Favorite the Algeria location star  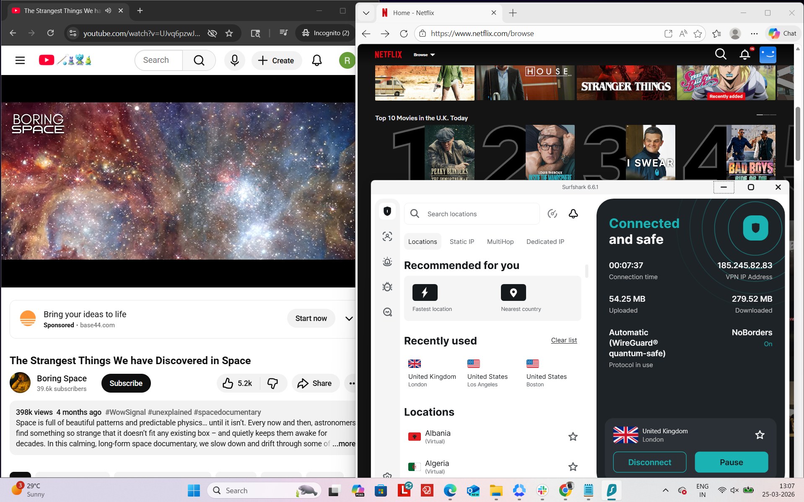(573, 466)
